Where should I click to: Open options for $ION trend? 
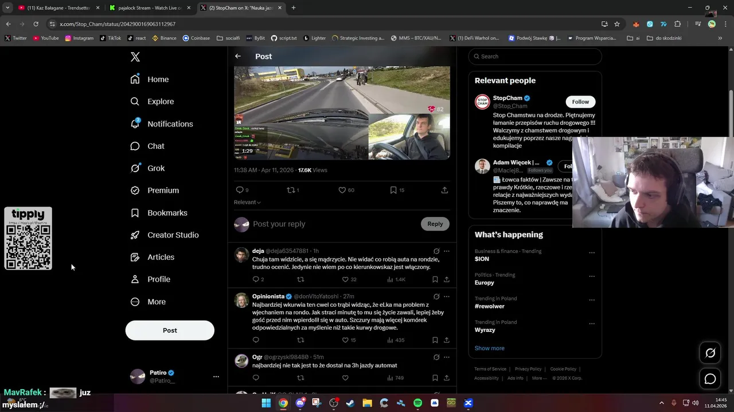point(592,253)
